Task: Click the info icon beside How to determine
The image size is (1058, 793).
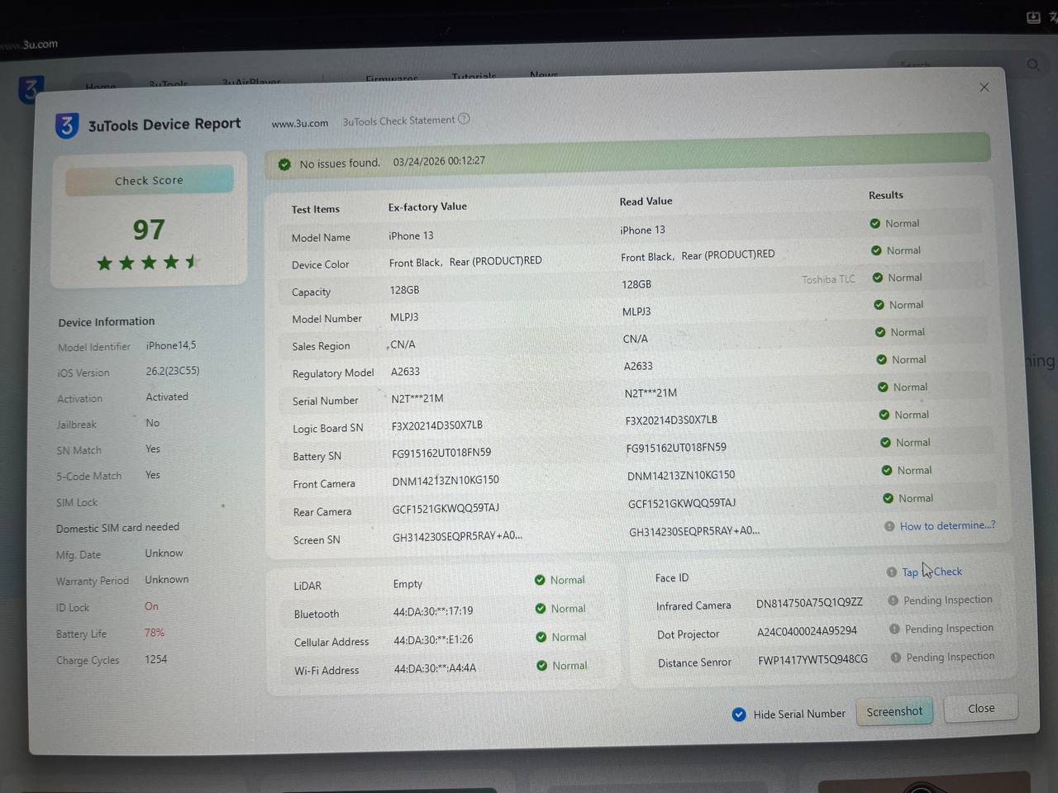Action: point(889,526)
